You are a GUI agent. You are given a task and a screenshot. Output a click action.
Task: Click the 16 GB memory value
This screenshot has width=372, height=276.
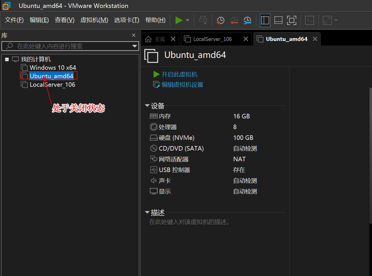coord(241,116)
